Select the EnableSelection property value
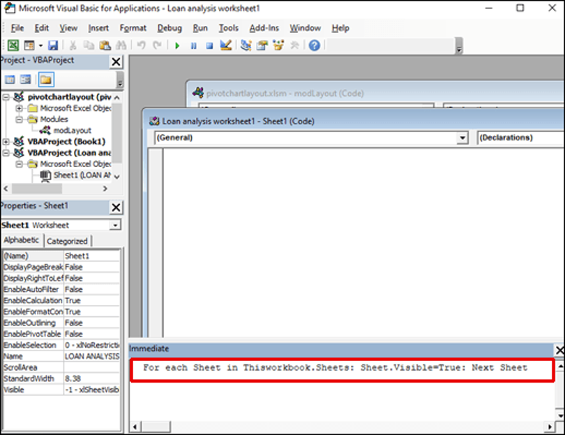 91,345
